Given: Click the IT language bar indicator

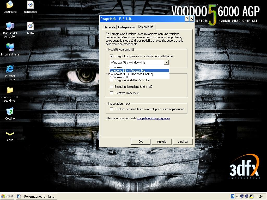Looking at the screenshot, I should click(x=233, y=196).
